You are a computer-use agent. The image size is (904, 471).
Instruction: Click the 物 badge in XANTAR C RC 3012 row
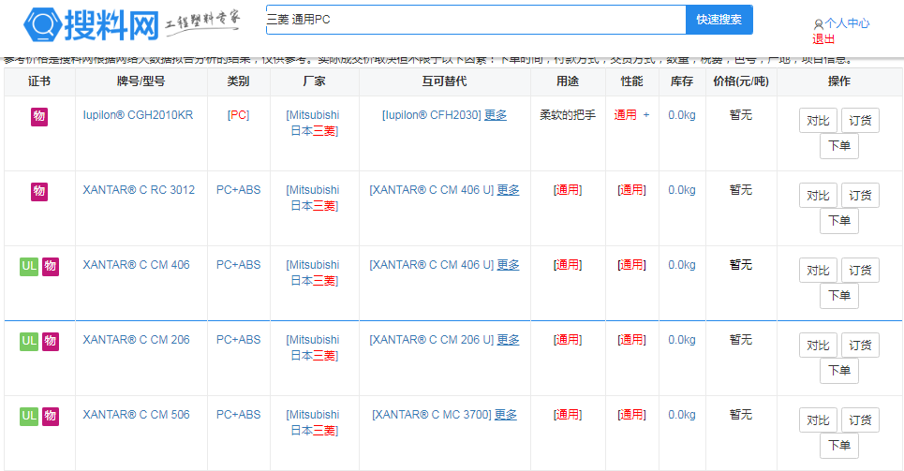(39, 191)
